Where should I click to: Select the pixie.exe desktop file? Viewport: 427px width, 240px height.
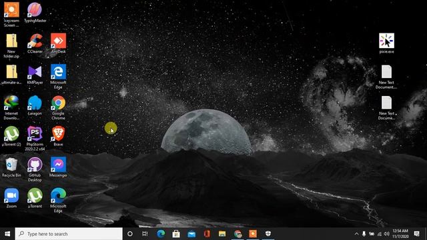tap(386, 43)
